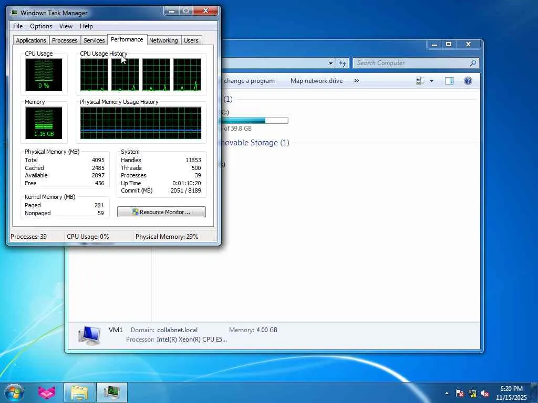This screenshot has width=538, height=403.
Task: Click the Explorer Search Computer field
Action: point(412,63)
